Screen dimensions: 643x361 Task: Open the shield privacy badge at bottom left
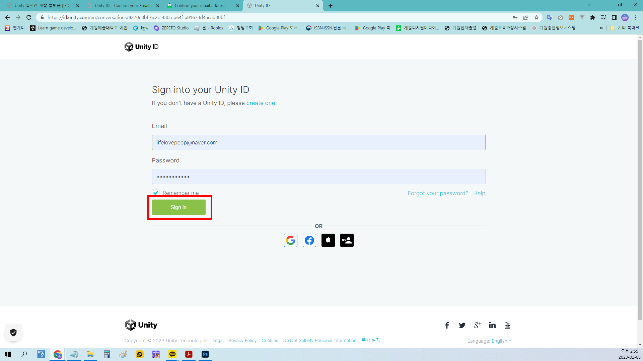(x=13, y=333)
